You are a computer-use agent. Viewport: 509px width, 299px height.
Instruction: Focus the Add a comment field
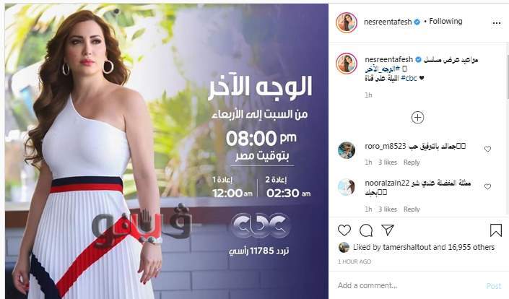(409, 286)
